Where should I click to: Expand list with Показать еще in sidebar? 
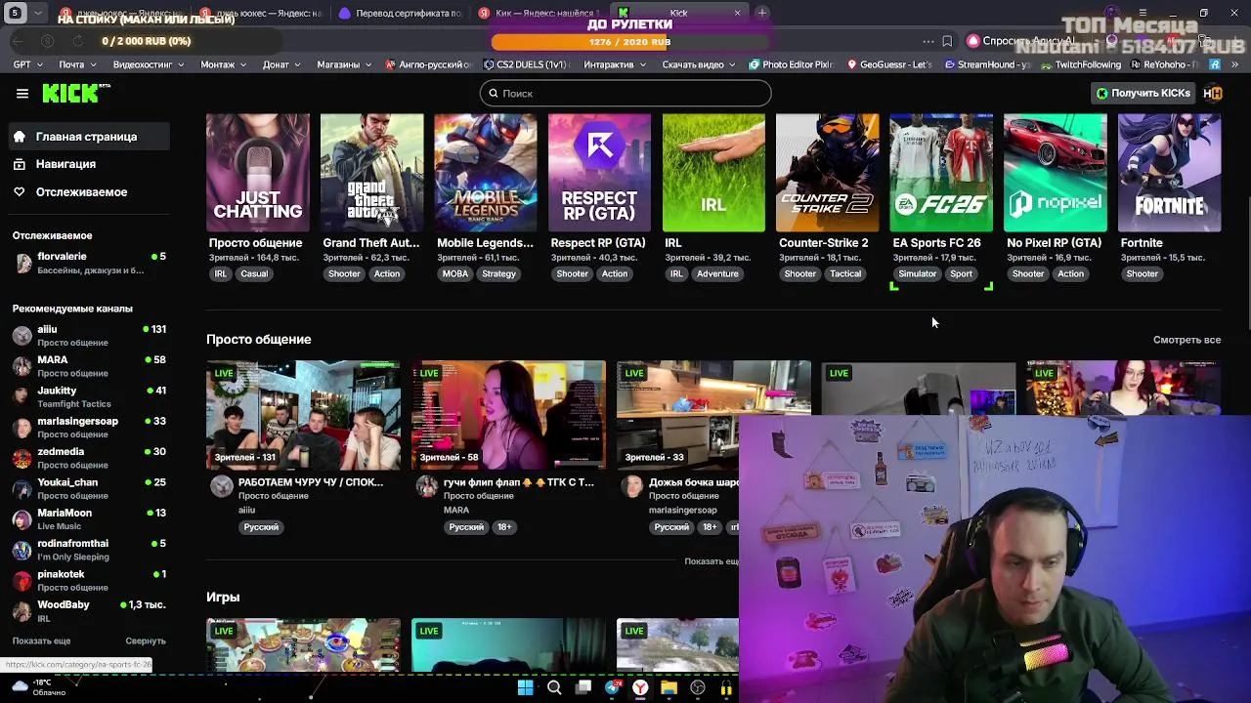[x=41, y=641]
